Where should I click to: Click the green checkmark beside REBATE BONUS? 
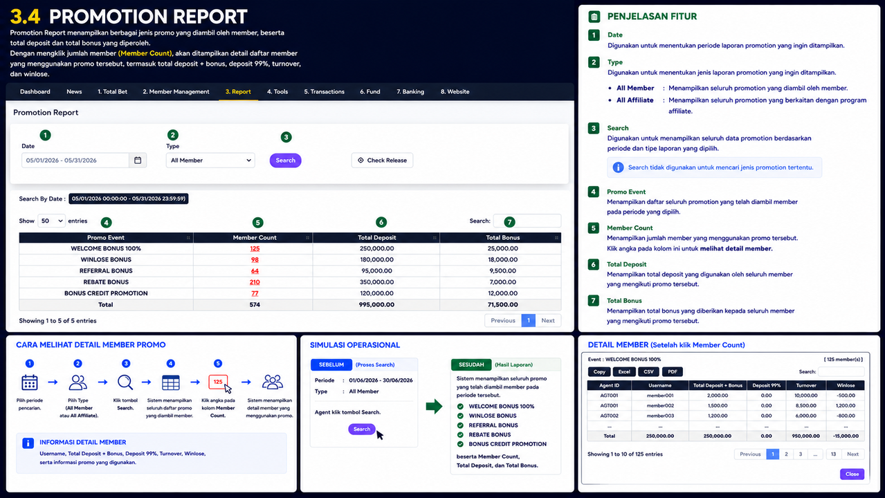(x=461, y=434)
